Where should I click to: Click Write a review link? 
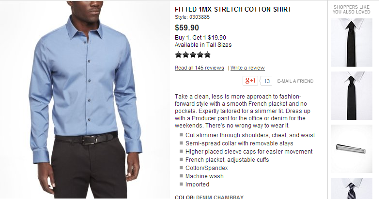(247, 68)
